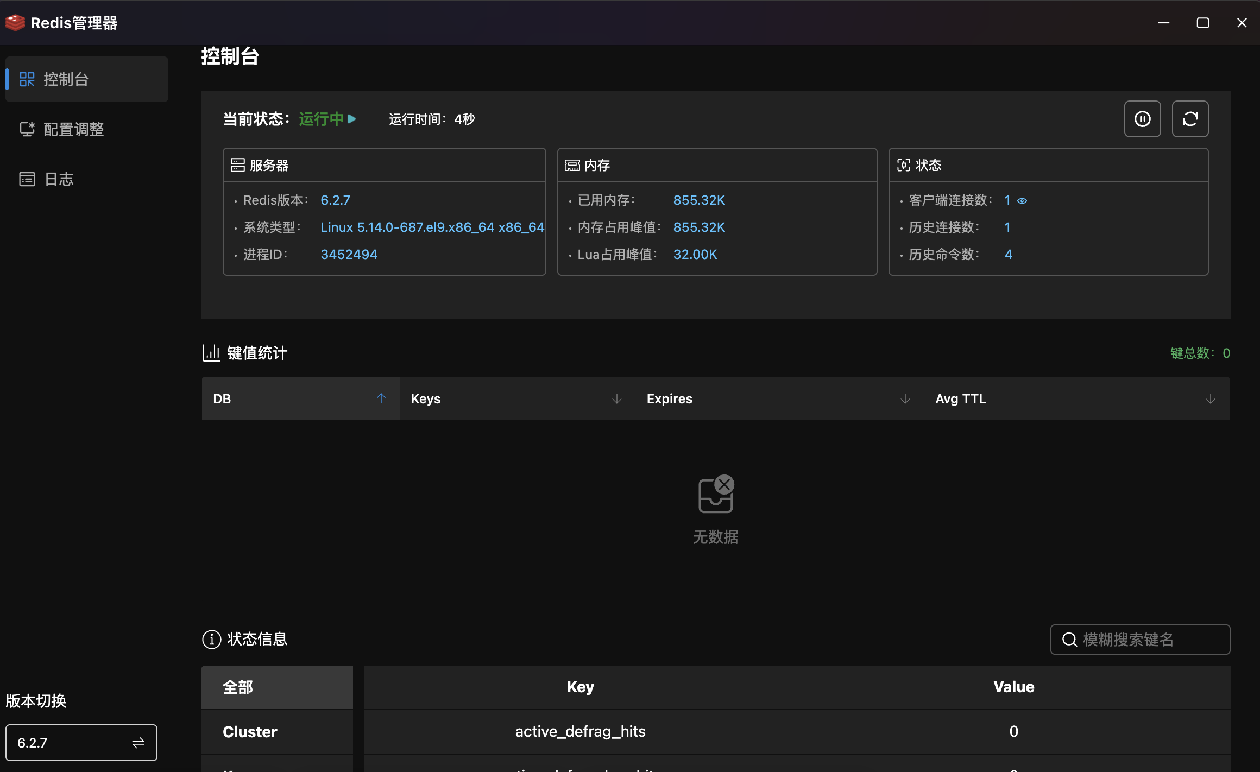Click the 已用内存 value 855.32K
The height and width of the screenshot is (772, 1260).
pos(700,200)
